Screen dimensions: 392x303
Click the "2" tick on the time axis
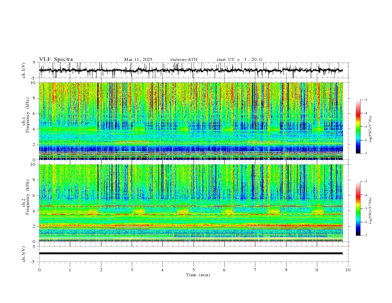coord(101,270)
